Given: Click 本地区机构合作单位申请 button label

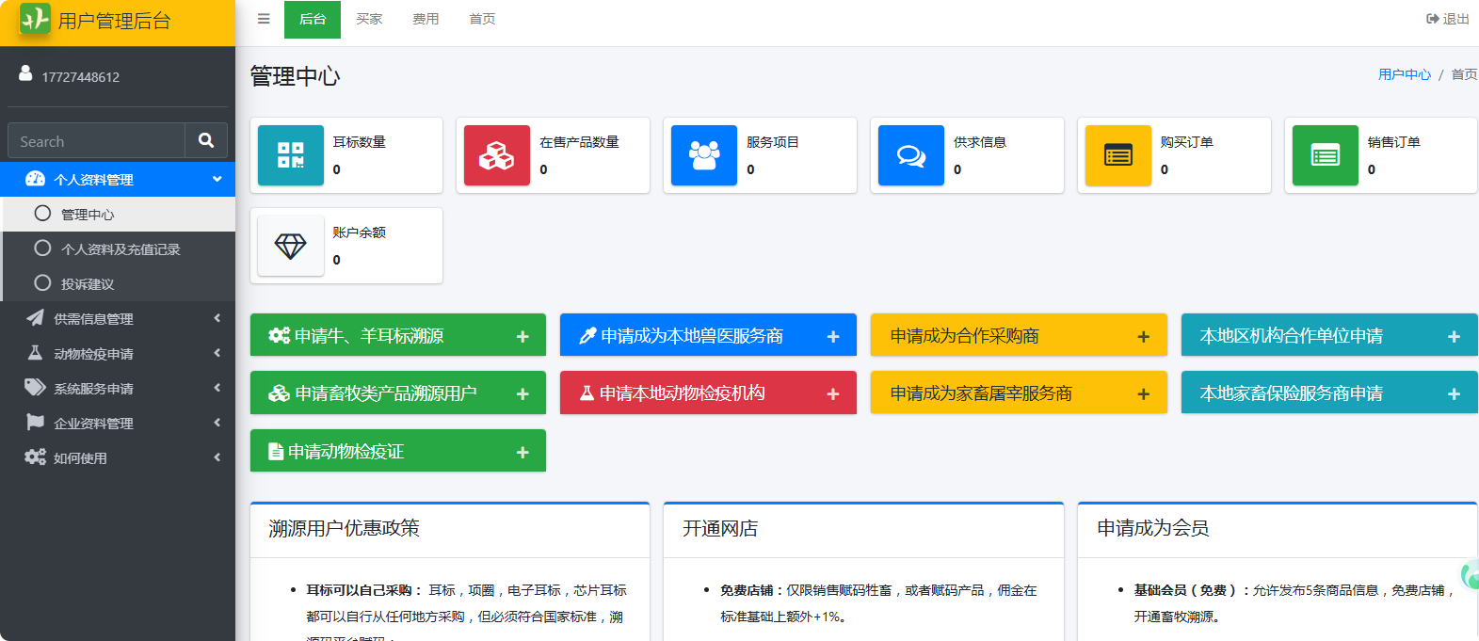Looking at the screenshot, I should pyautogui.click(x=1291, y=336).
